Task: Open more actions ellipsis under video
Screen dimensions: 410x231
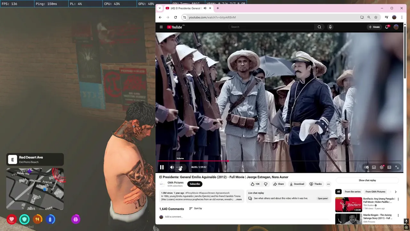Action: tap(328, 184)
